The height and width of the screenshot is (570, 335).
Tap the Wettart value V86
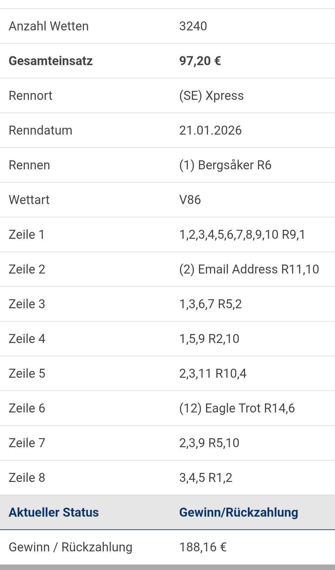pyautogui.click(x=190, y=200)
